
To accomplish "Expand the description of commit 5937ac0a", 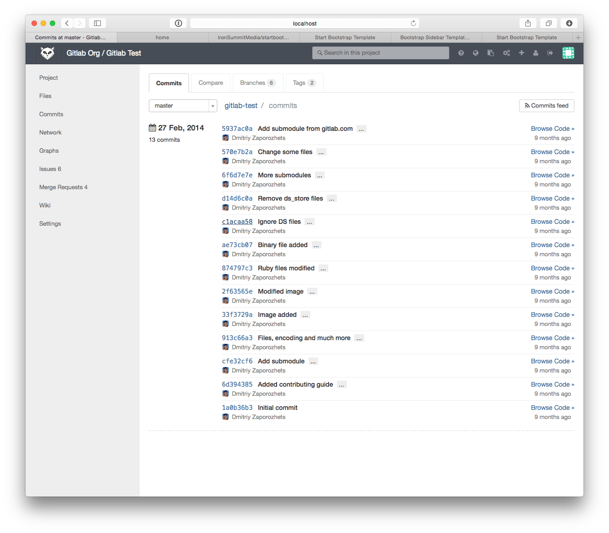I will pos(361,129).
